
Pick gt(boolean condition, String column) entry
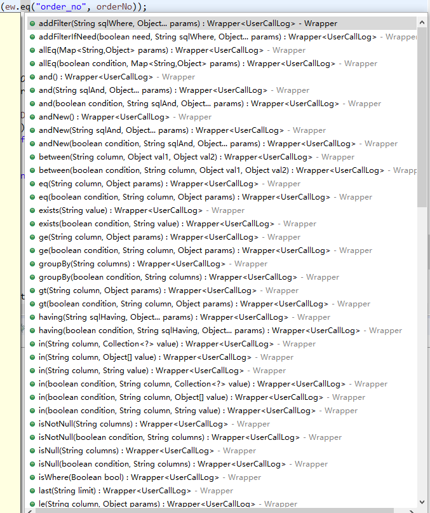pyautogui.click(x=222, y=304)
